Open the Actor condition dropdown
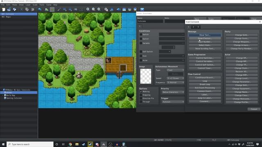 [172, 60]
